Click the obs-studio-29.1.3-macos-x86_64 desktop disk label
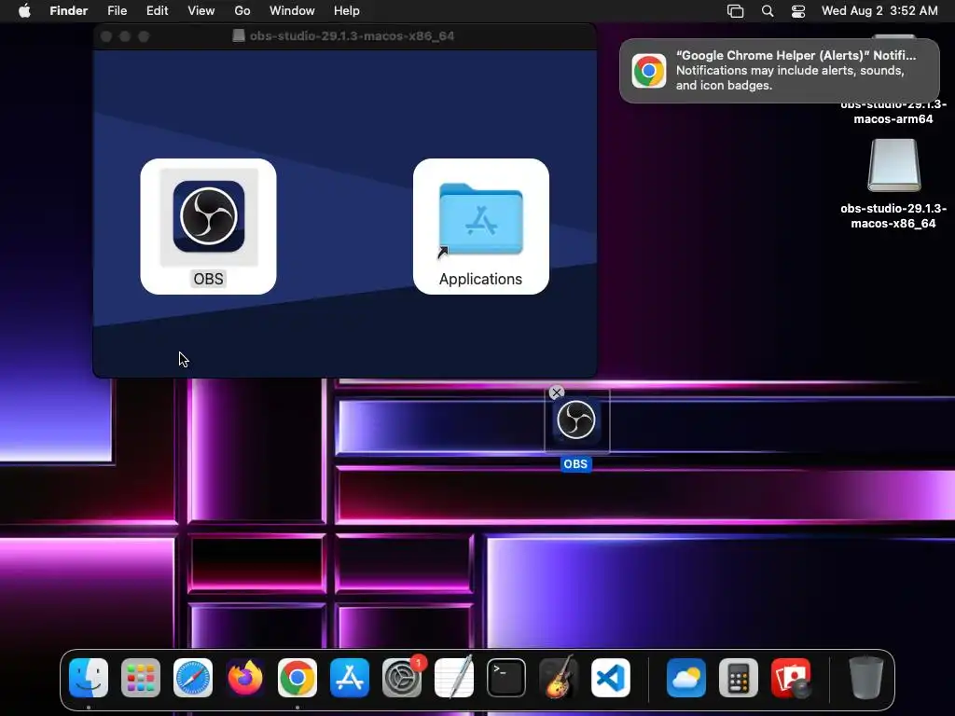Viewport: 955px width, 716px height. pyautogui.click(x=893, y=215)
